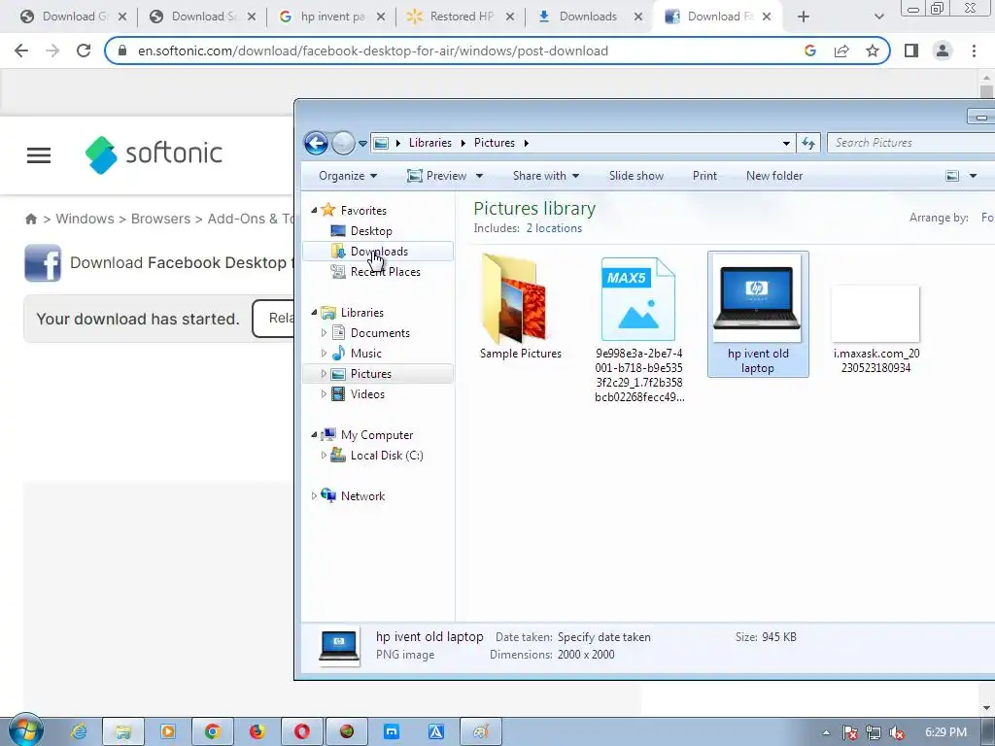The width and height of the screenshot is (995, 746).
Task: Share this page icon in Chrome
Action: (841, 51)
